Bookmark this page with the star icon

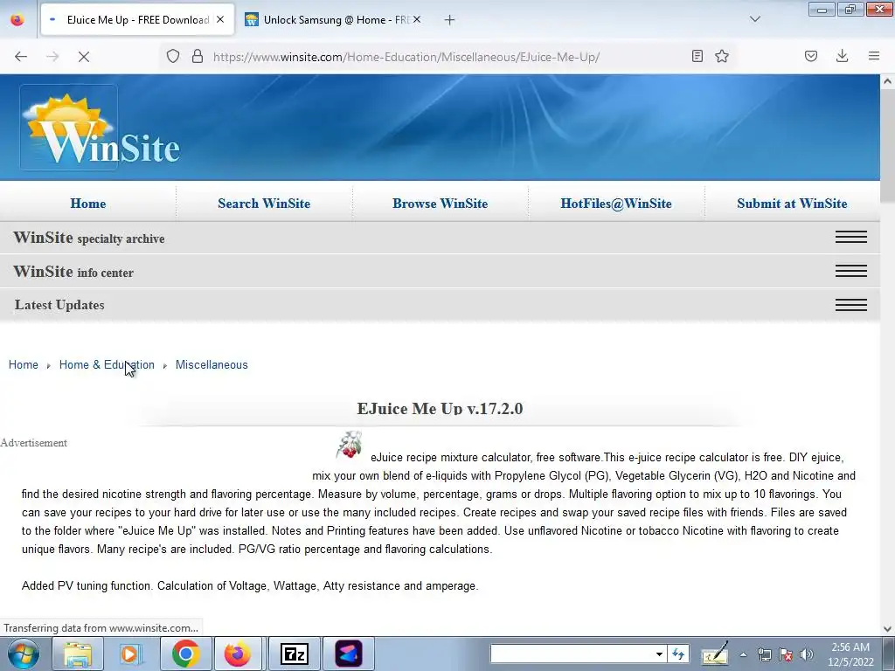click(722, 56)
